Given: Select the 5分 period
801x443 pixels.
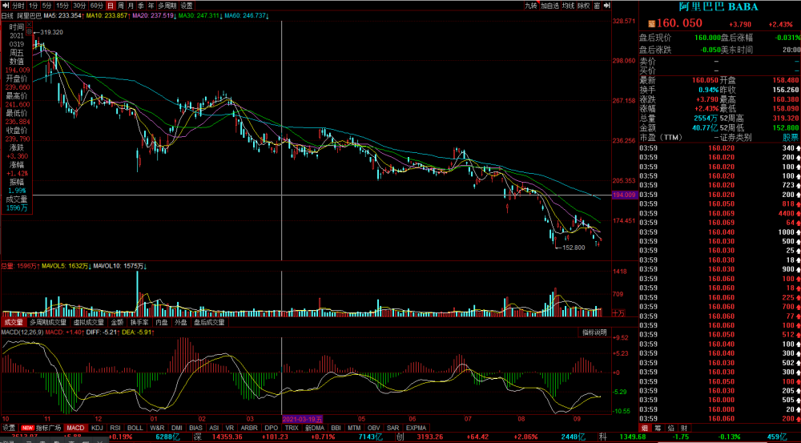Looking at the screenshot, I should click(47, 6).
